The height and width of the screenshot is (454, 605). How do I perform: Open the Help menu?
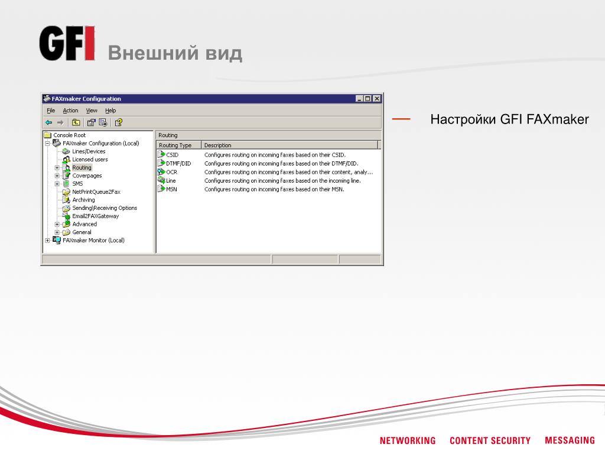(x=110, y=111)
